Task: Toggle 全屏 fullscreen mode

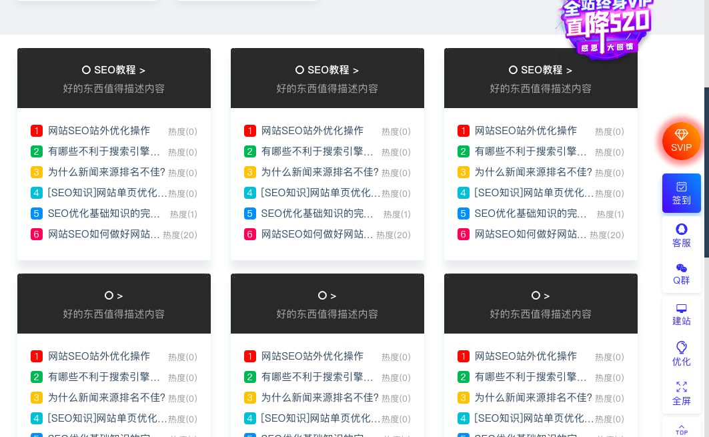Action: pos(681,393)
